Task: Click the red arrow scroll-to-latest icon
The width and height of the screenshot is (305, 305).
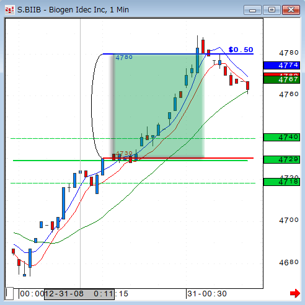Action: [295, 293]
